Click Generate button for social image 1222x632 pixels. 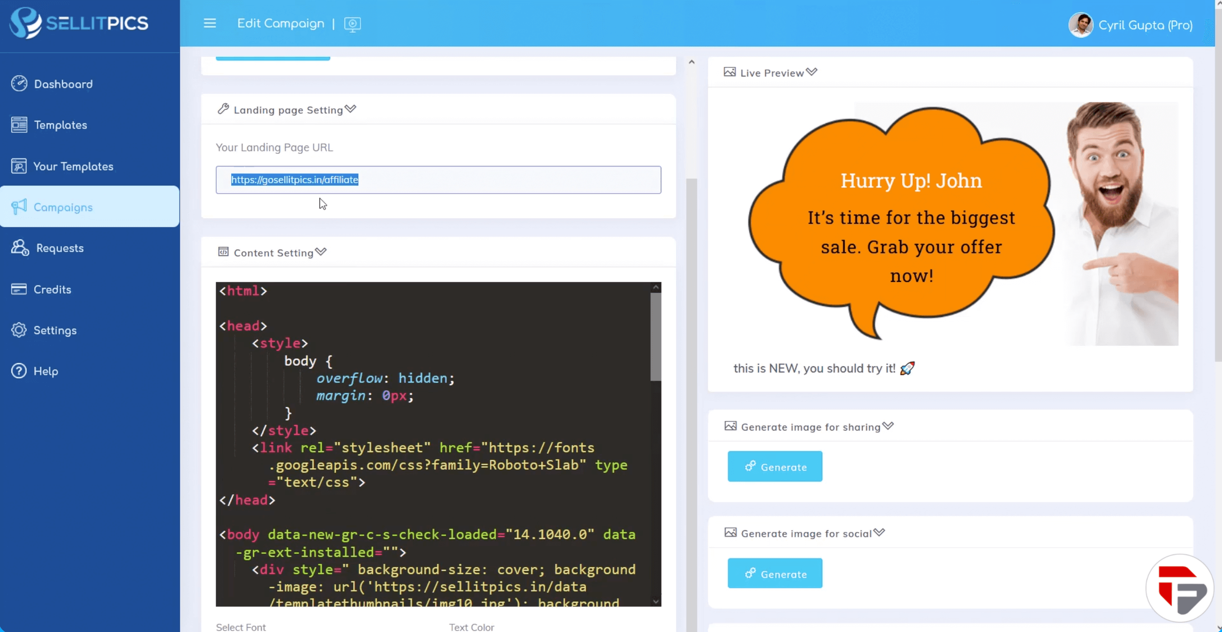775,573
